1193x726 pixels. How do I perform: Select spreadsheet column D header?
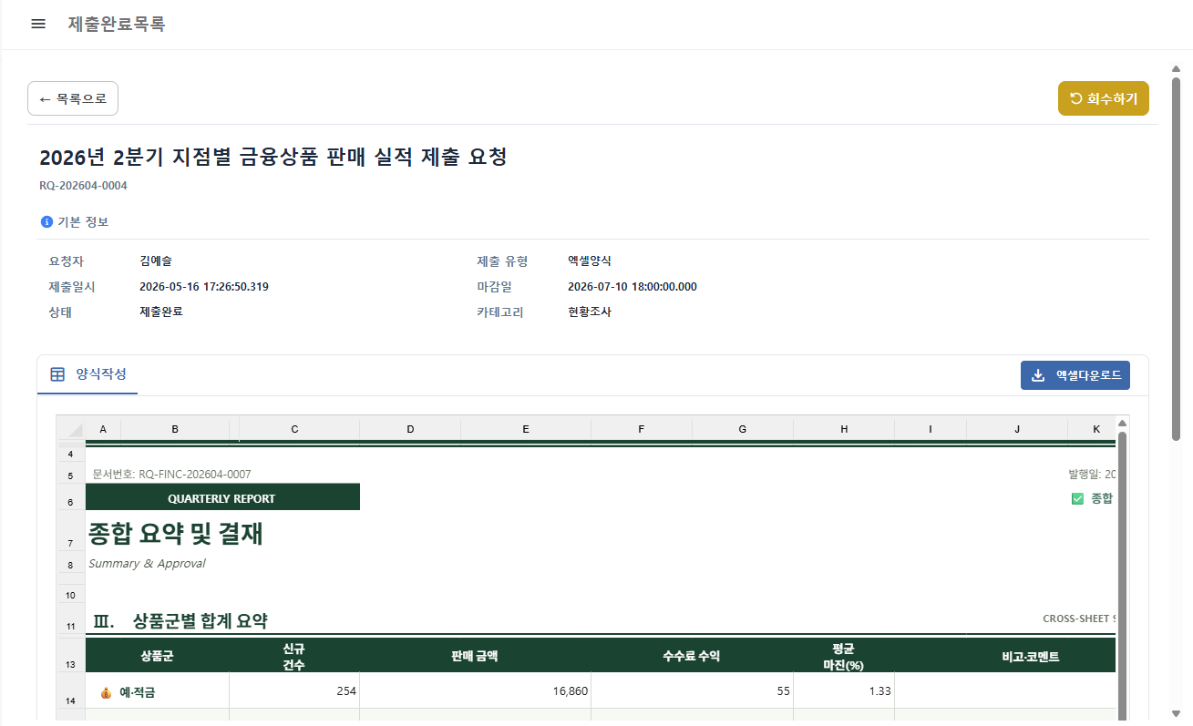coord(410,428)
